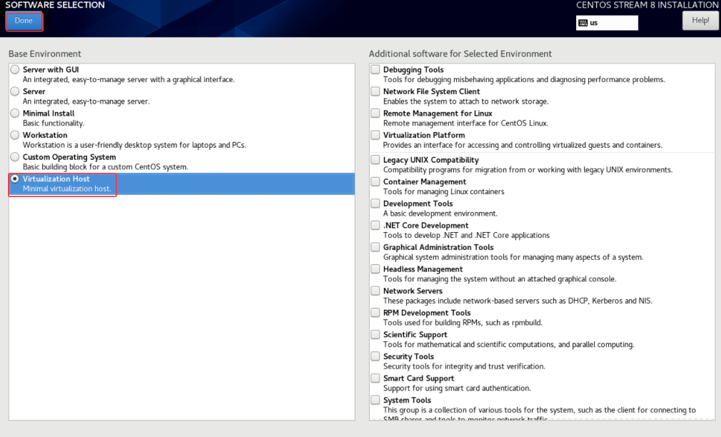The image size is (721, 437).
Task: Select Virtualization Host radio button
Action: click(x=15, y=179)
